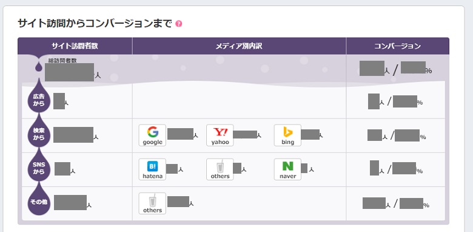Select the naver media icon

click(x=287, y=169)
